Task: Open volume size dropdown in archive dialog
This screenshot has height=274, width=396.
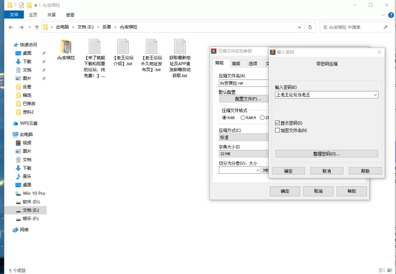Action: tap(257, 170)
